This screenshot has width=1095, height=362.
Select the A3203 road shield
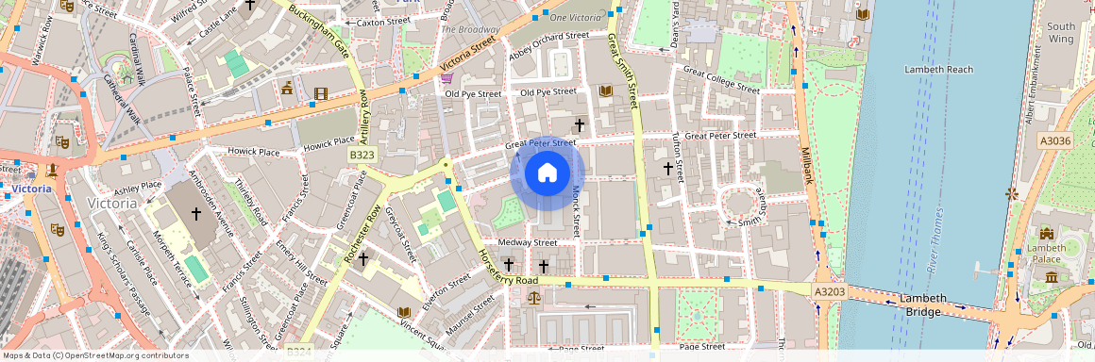click(831, 291)
